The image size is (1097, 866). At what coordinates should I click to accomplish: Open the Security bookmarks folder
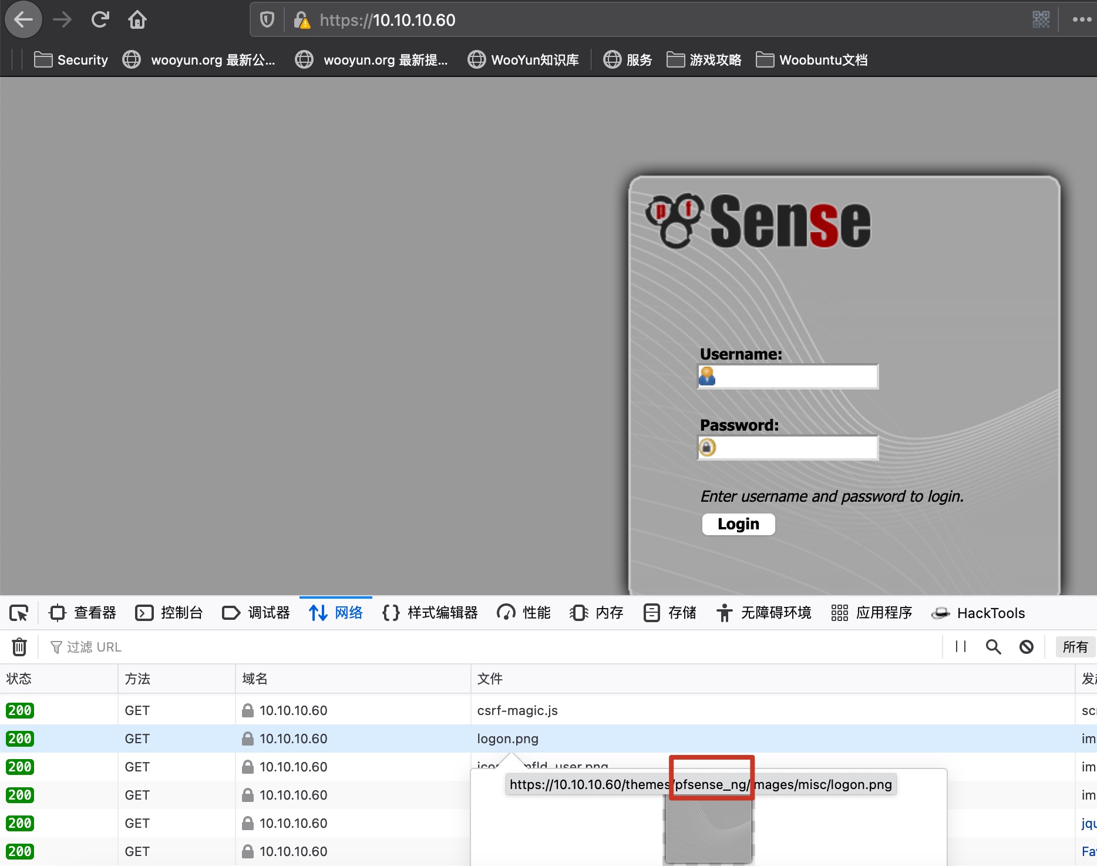(71, 60)
